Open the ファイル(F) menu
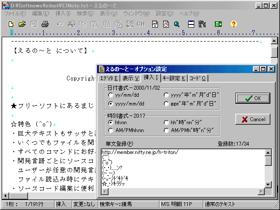This screenshot has width=280, height=210. pos(15,14)
